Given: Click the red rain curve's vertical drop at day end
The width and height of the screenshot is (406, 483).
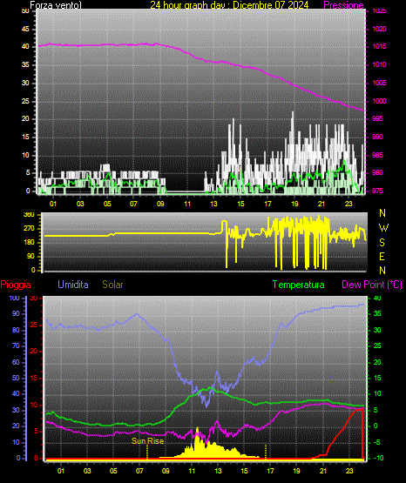Looking at the screenshot, I should coord(362,433).
